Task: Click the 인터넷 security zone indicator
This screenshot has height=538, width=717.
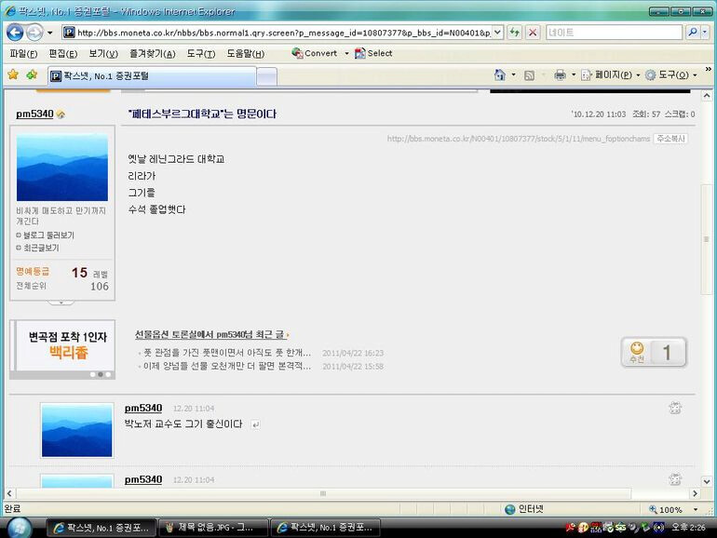Action: pos(524,509)
